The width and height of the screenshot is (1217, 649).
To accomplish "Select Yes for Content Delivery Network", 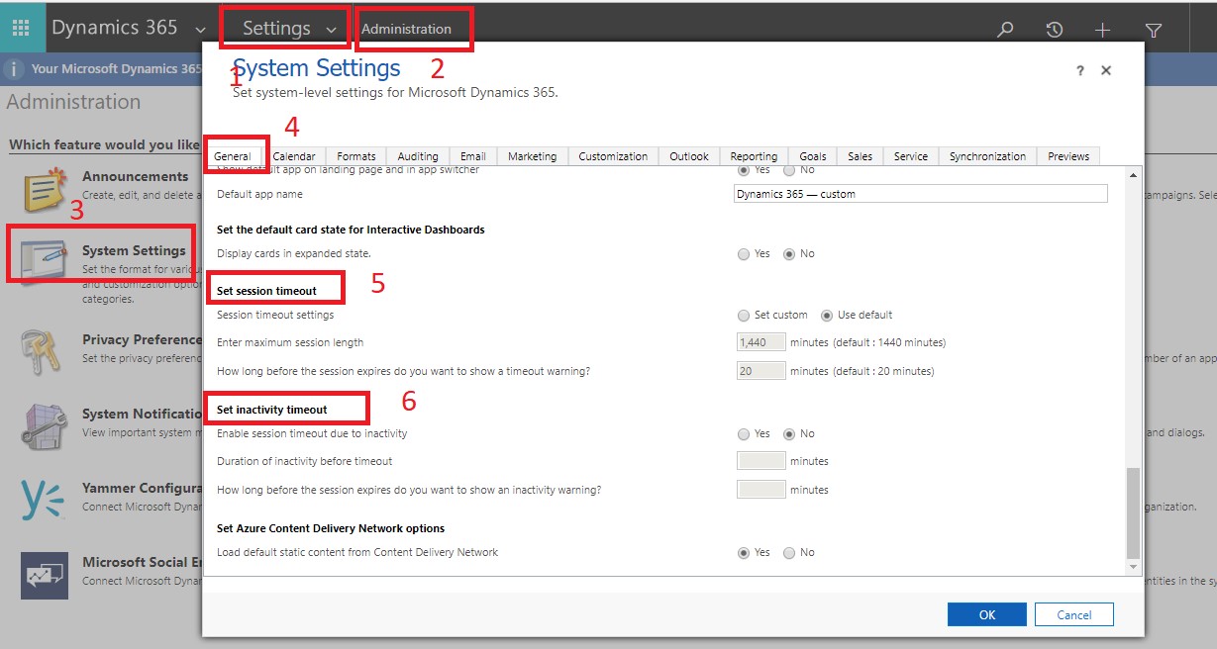I will click(744, 553).
